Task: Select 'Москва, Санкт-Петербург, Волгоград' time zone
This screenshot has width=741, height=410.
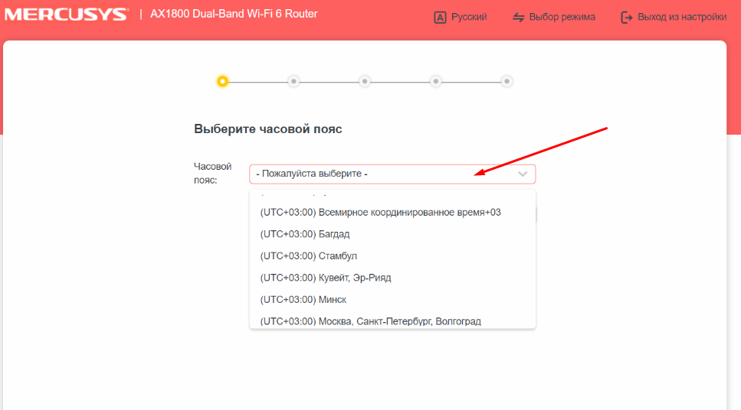Action: click(x=370, y=321)
